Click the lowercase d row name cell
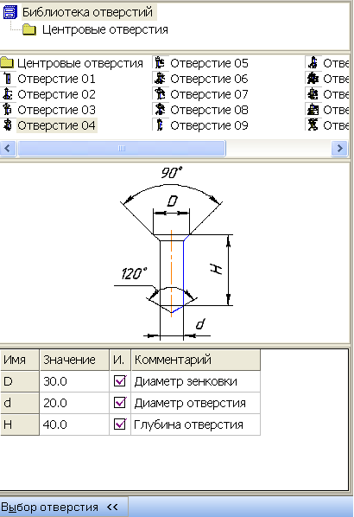 tap(20, 403)
